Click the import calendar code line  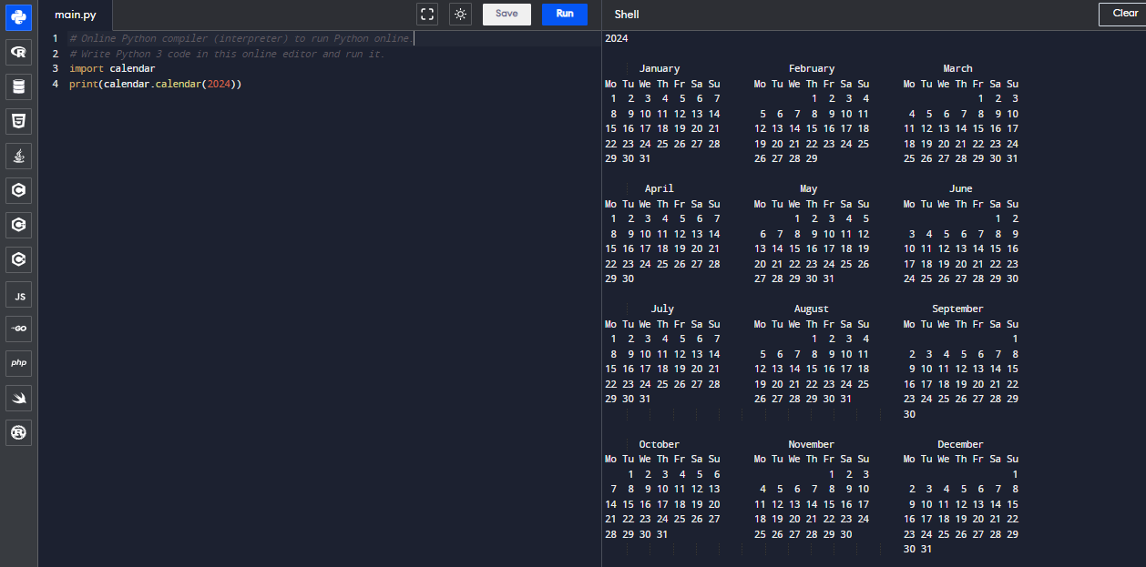click(x=112, y=68)
